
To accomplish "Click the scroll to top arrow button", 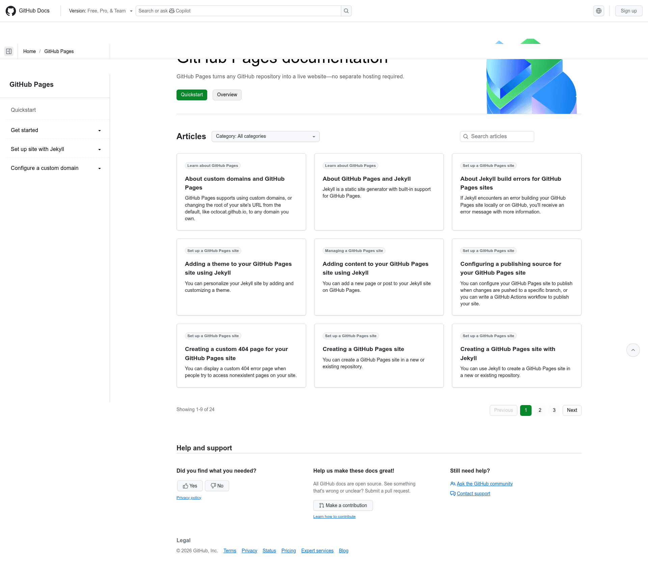I will (x=633, y=350).
